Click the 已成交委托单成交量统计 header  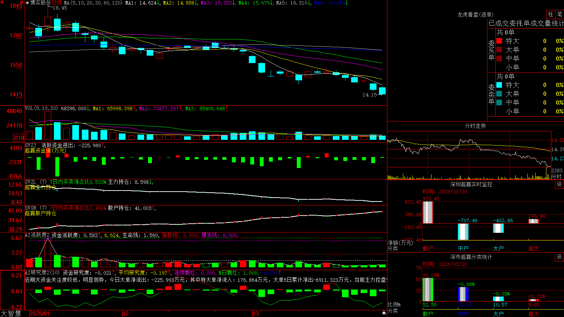[x=526, y=23]
